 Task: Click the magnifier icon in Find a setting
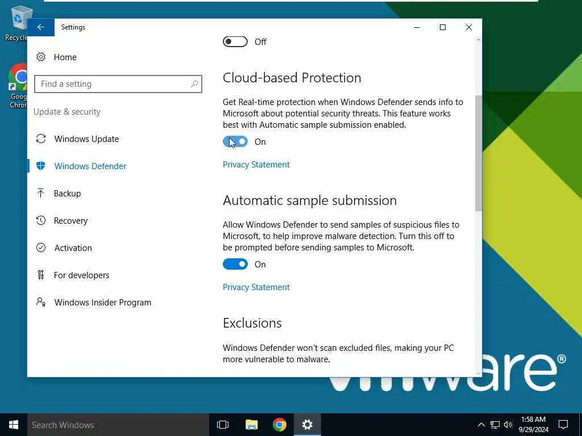click(x=194, y=84)
